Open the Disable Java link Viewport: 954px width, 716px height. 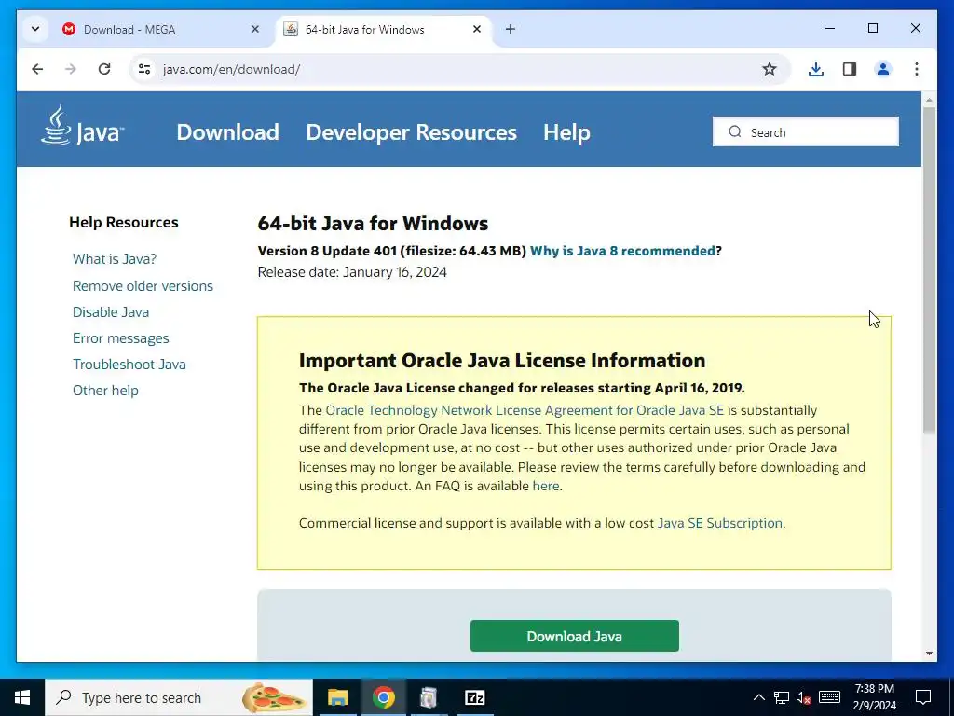[111, 312]
